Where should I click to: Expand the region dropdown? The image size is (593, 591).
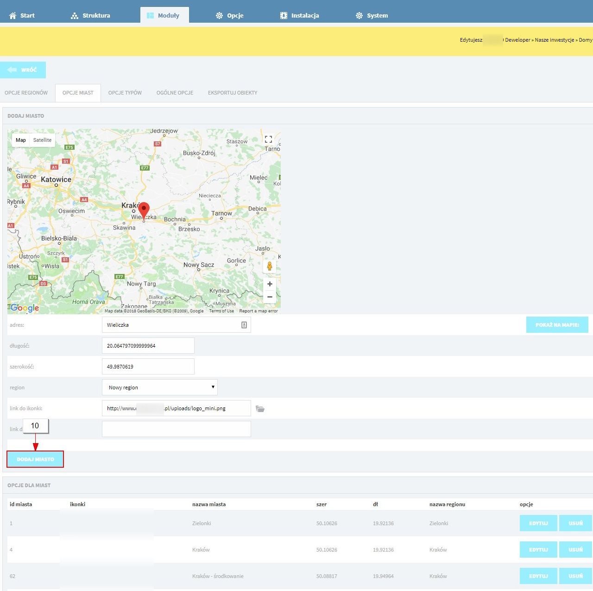click(160, 388)
